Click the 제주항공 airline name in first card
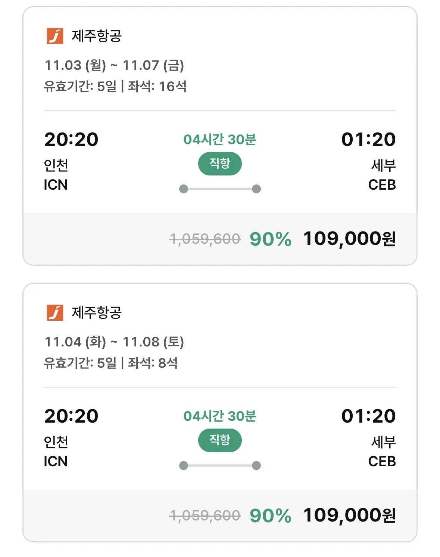 click(x=97, y=36)
